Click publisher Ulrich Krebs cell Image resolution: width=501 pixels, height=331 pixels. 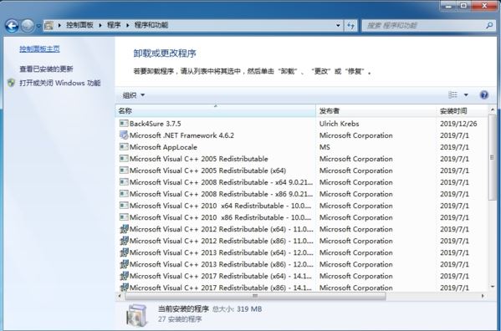pos(339,124)
